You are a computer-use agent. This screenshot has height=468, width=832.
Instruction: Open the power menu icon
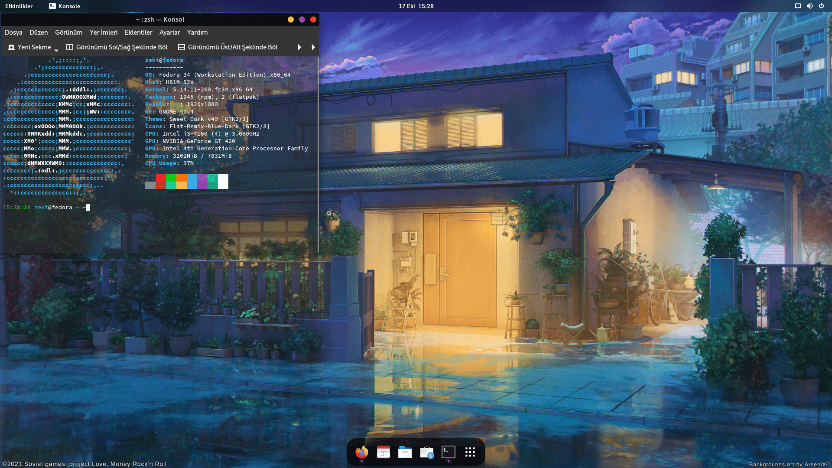(821, 6)
